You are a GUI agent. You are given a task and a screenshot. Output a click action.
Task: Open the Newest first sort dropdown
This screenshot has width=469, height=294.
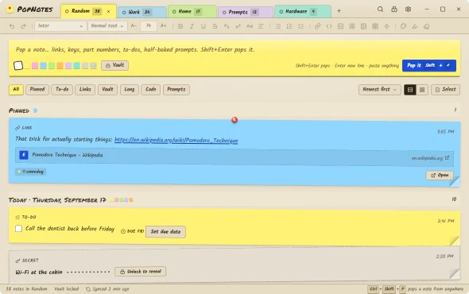click(379, 90)
